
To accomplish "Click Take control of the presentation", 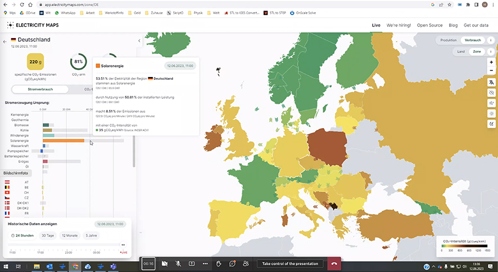I will click(x=290, y=264).
